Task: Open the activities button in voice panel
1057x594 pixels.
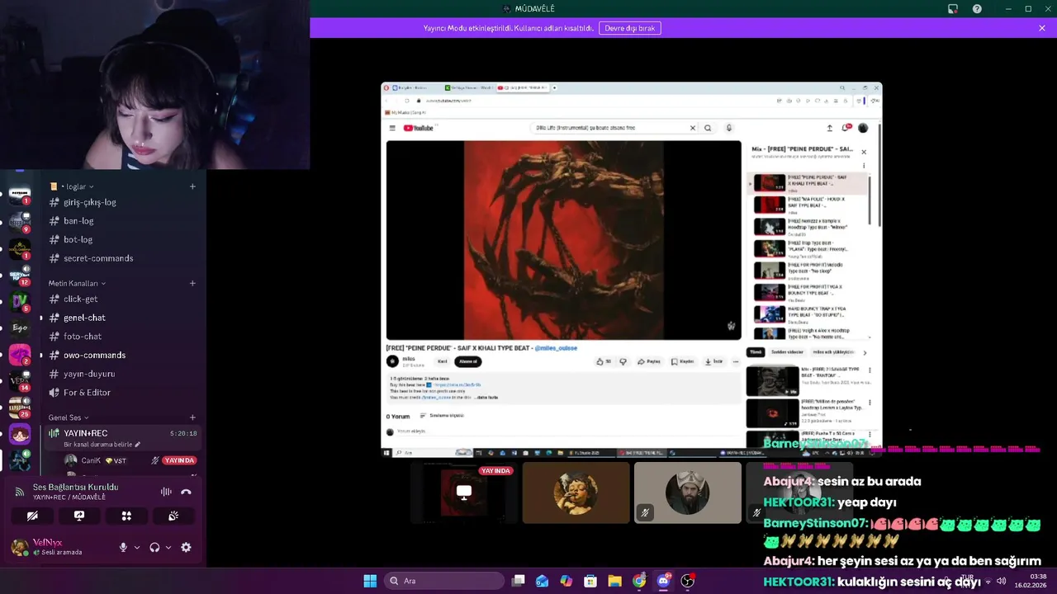Action: click(126, 516)
